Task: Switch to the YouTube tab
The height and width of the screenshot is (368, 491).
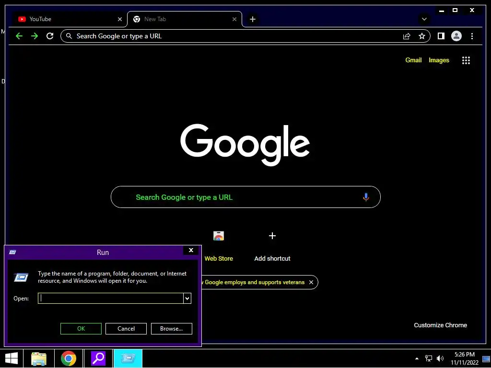Action: point(70,19)
